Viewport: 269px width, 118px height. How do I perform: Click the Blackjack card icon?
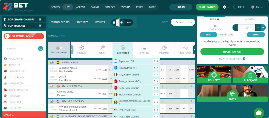tap(250, 75)
